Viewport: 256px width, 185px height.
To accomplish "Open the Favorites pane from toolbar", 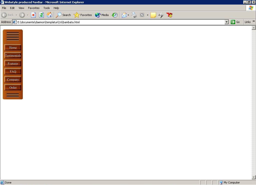I will pyautogui.click(x=83, y=15).
